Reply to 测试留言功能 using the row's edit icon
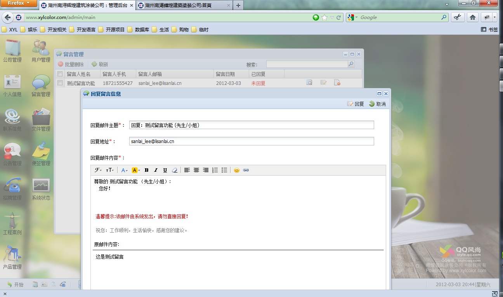503x297 pixels. tap(323, 83)
